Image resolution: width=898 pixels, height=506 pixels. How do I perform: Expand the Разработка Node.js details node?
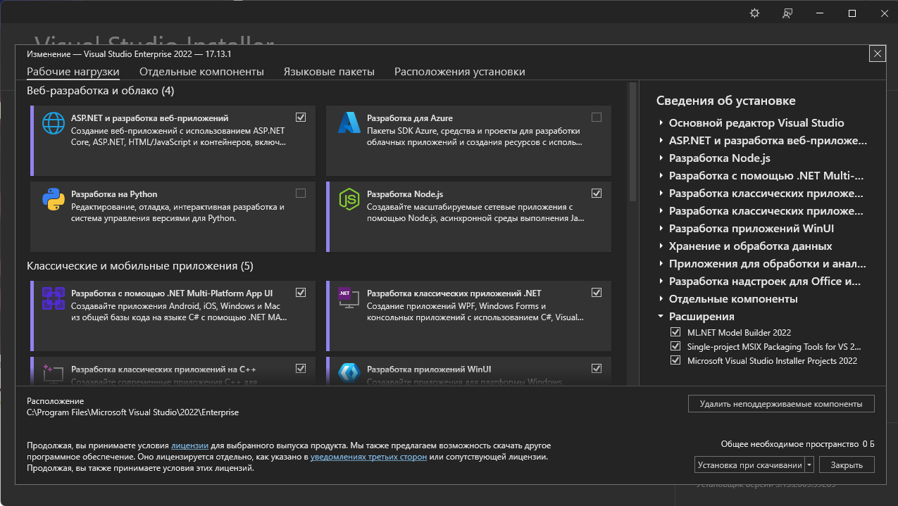(x=661, y=158)
